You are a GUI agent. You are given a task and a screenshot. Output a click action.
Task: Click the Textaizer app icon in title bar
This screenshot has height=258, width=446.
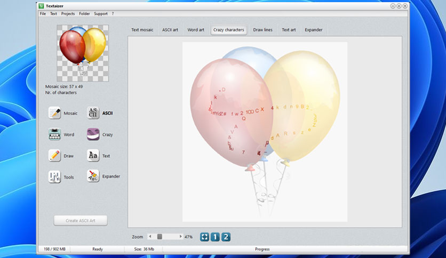pos(42,6)
